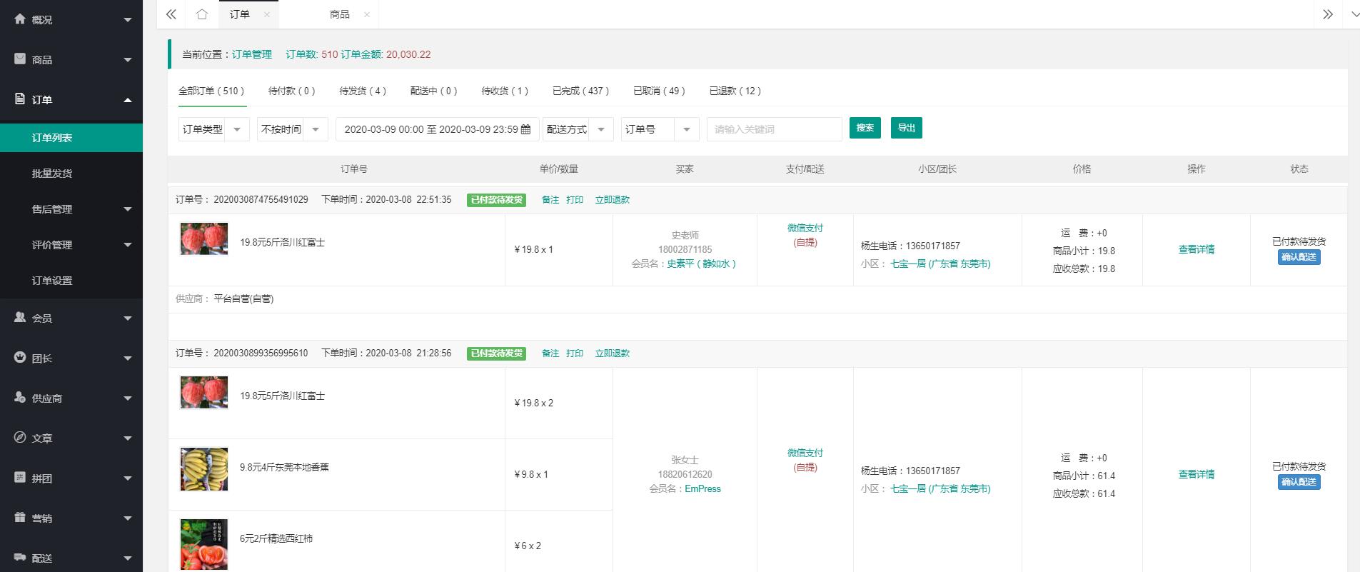The height and width of the screenshot is (572, 1360).
Task: Expand the 供应商 sidebar section
Action: click(x=71, y=398)
